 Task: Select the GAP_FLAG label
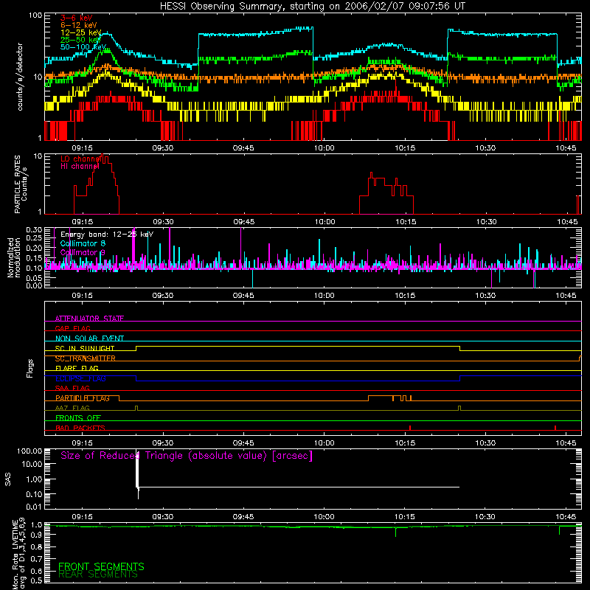click(x=72, y=328)
